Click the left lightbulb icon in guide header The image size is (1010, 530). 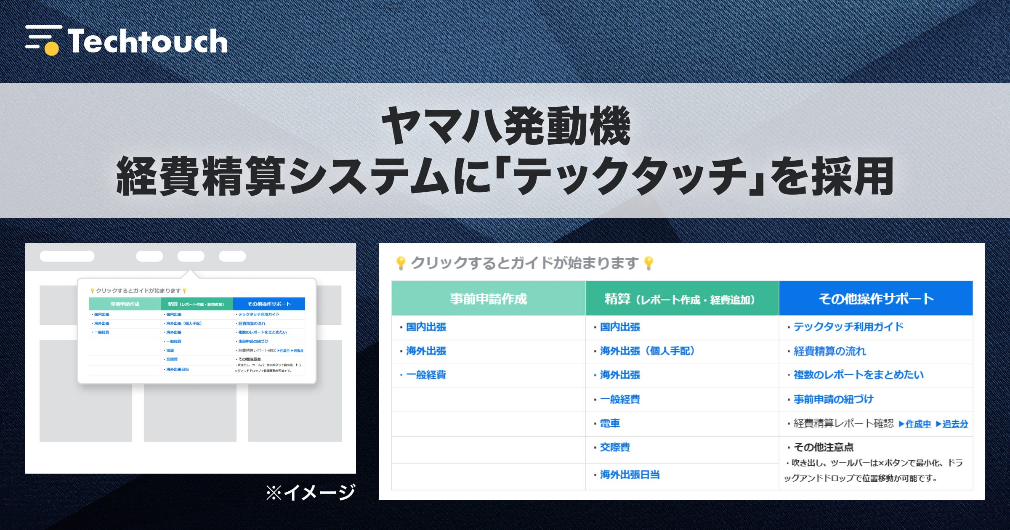pyautogui.click(x=400, y=263)
